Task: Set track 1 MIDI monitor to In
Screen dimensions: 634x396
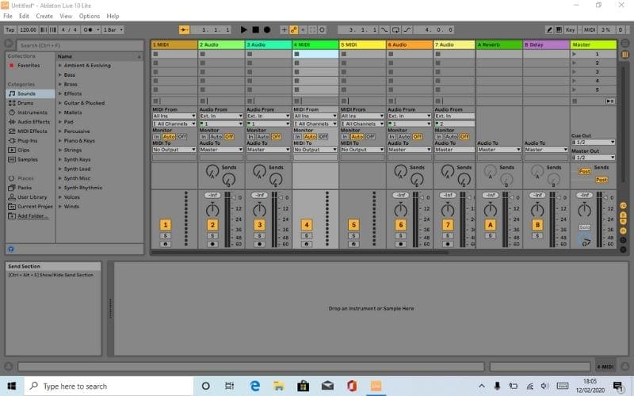Action: pyautogui.click(x=157, y=136)
